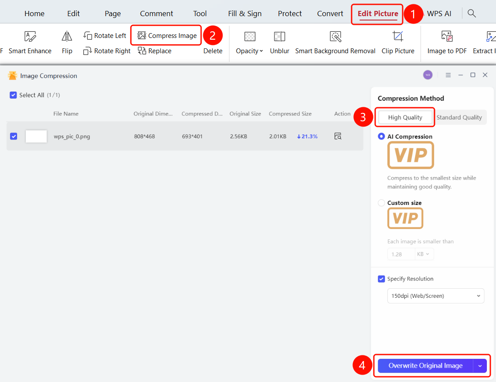Switch to the Page tab
The width and height of the screenshot is (496, 382).
[113, 14]
